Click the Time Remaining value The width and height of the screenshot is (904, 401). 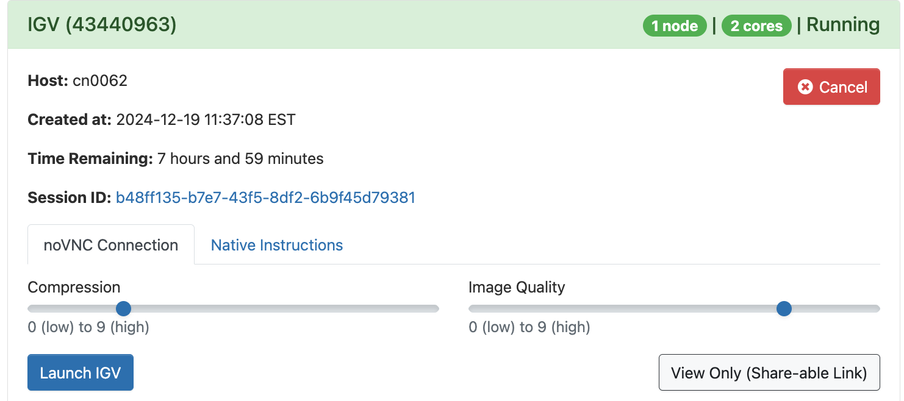click(240, 158)
